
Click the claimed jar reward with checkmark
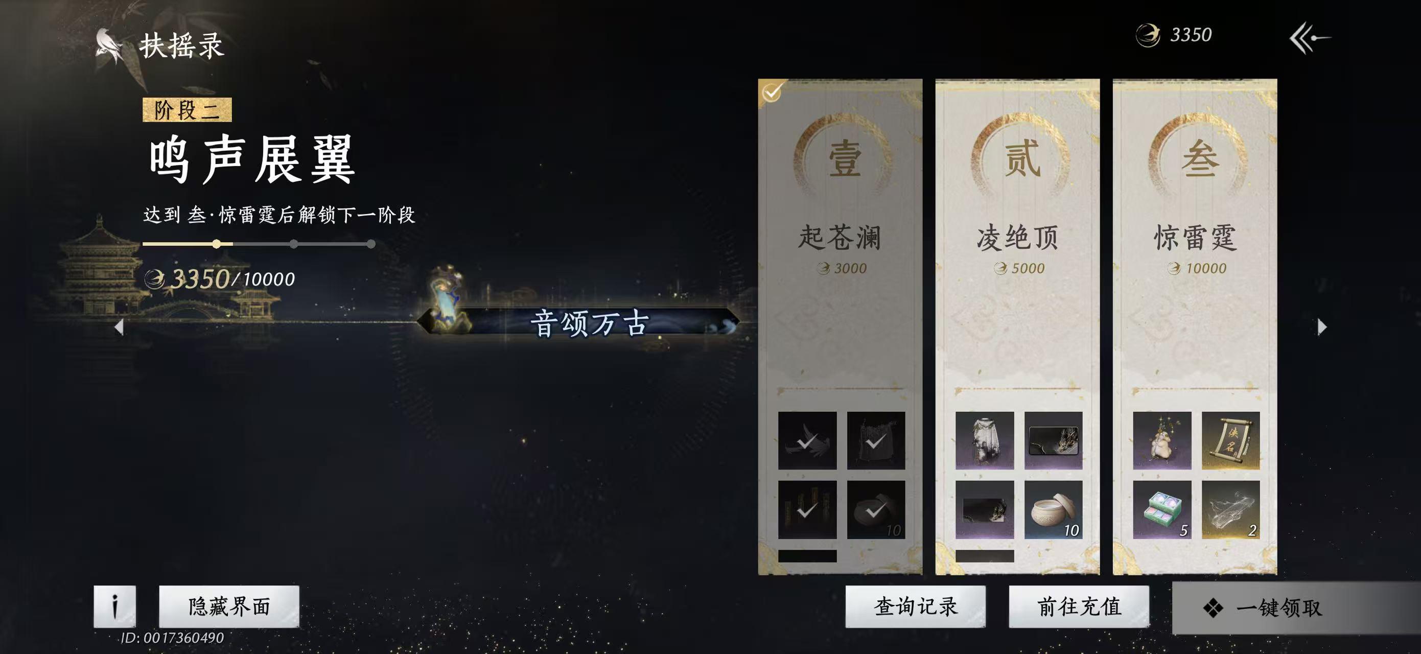tap(876, 509)
